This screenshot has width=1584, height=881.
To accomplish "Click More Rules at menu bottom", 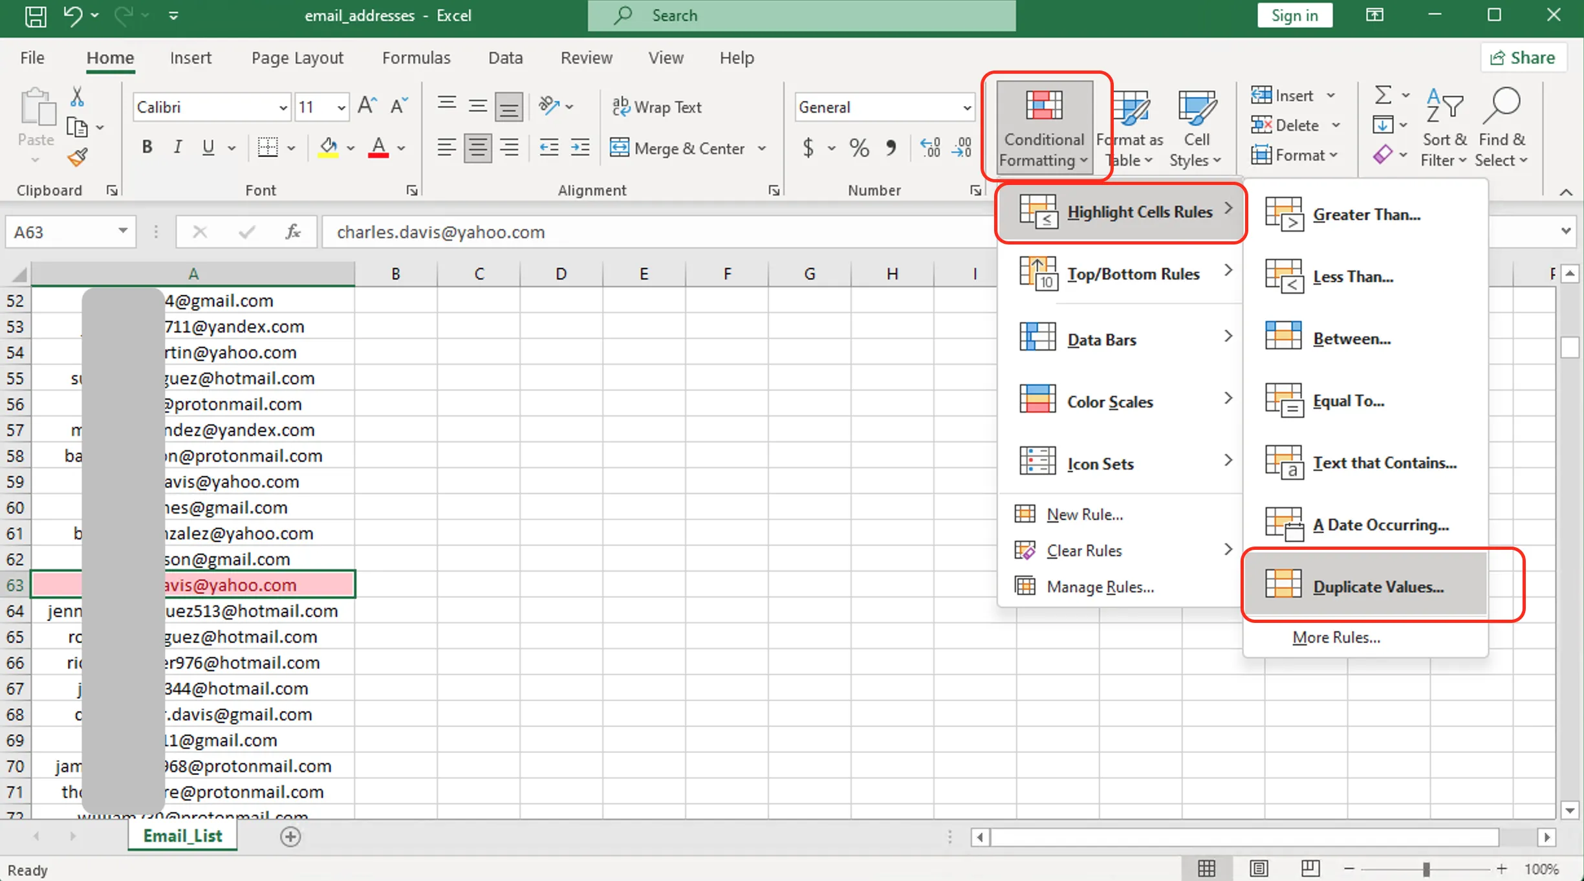I will (x=1336, y=637).
